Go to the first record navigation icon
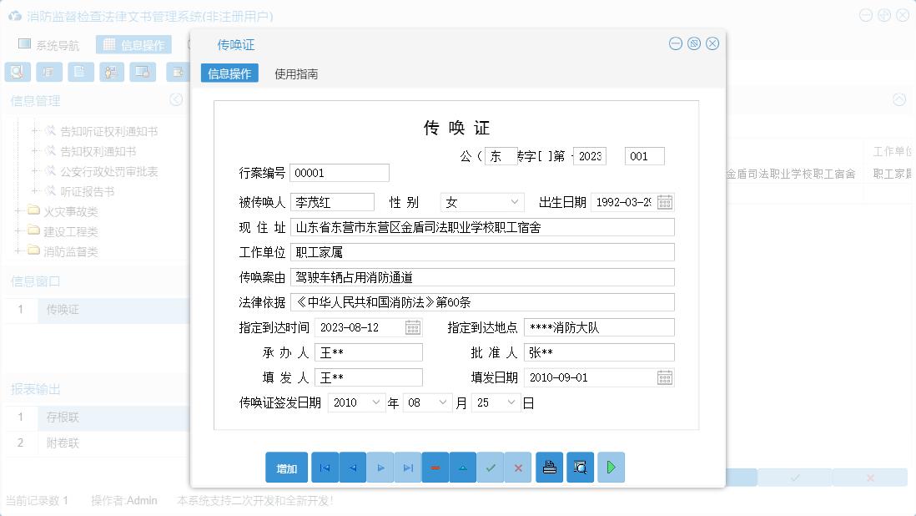 [325, 467]
